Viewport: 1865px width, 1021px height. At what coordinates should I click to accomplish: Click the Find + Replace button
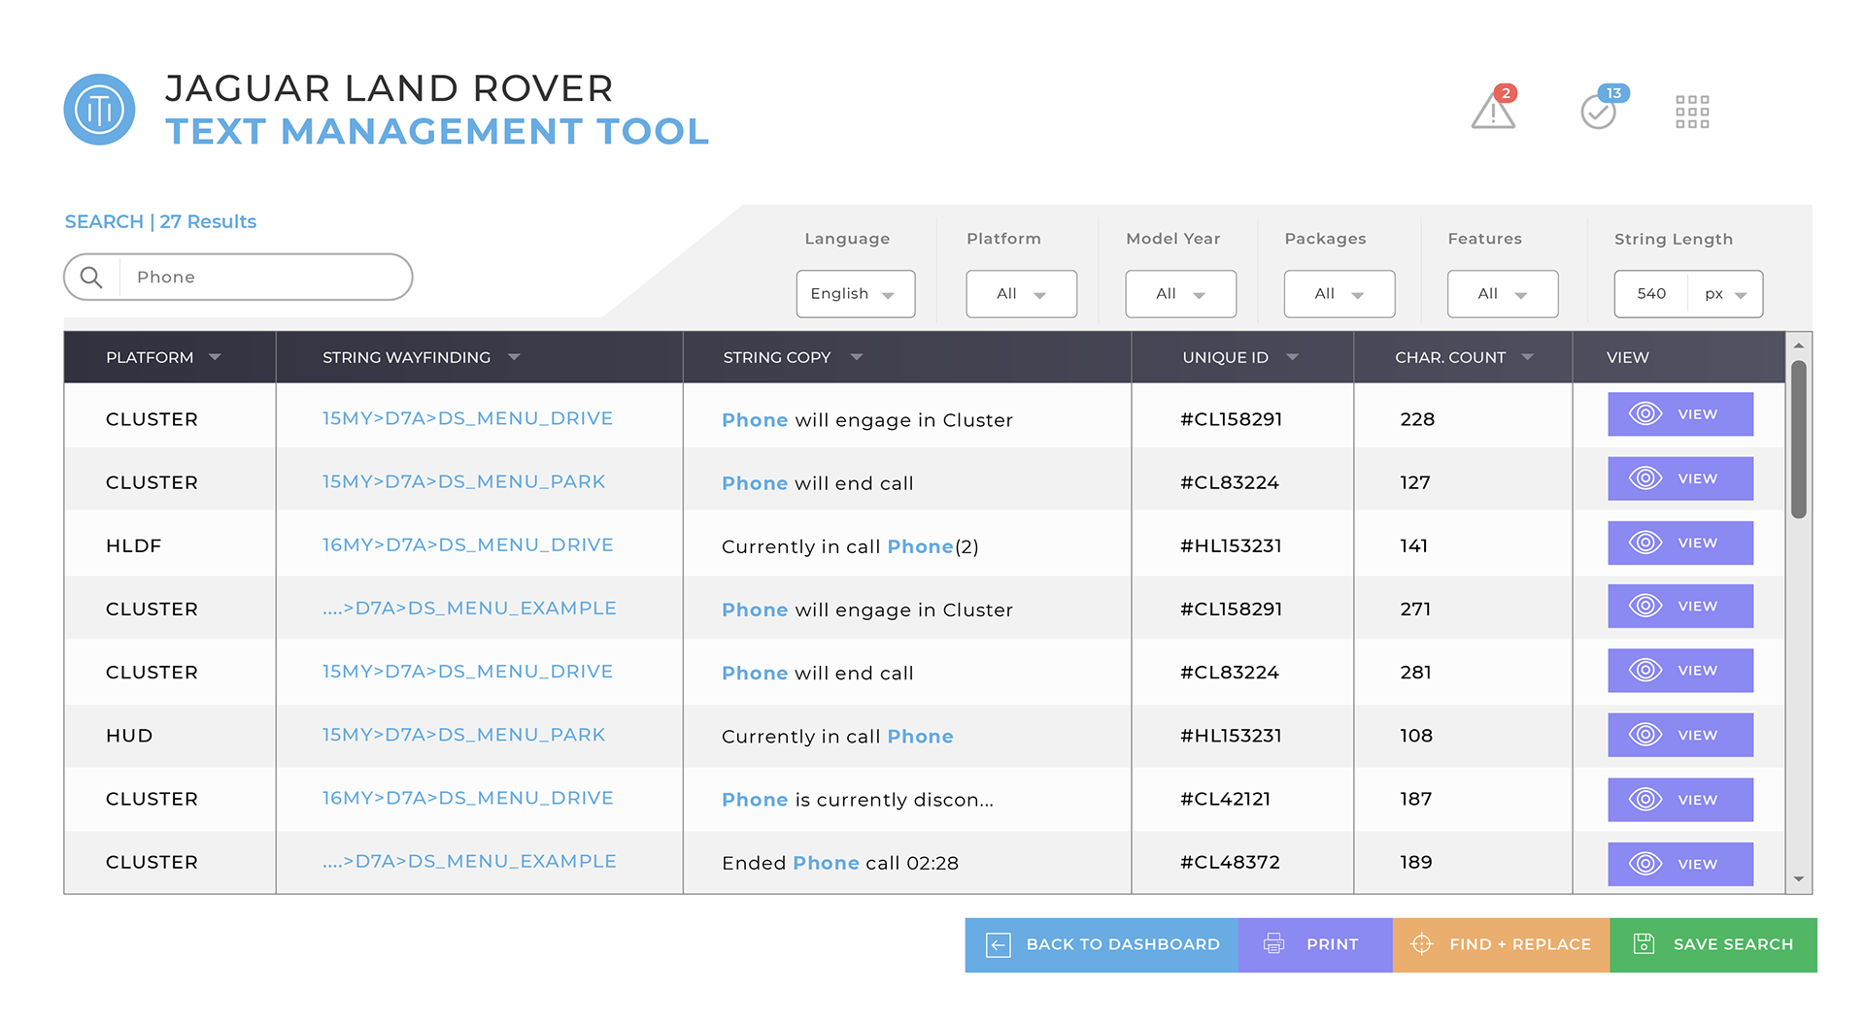(x=1502, y=945)
